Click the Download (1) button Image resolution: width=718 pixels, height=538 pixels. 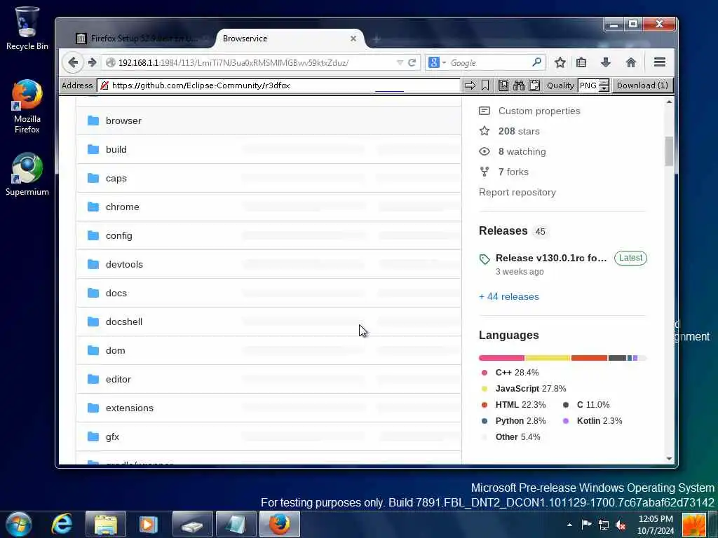pyautogui.click(x=642, y=85)
